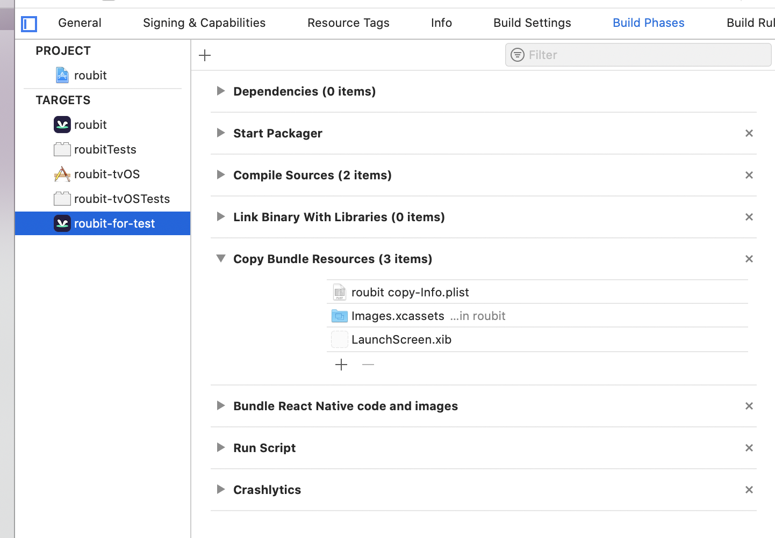
Task: Click the roubit-tvOS application icon
Action: point(62,174)
